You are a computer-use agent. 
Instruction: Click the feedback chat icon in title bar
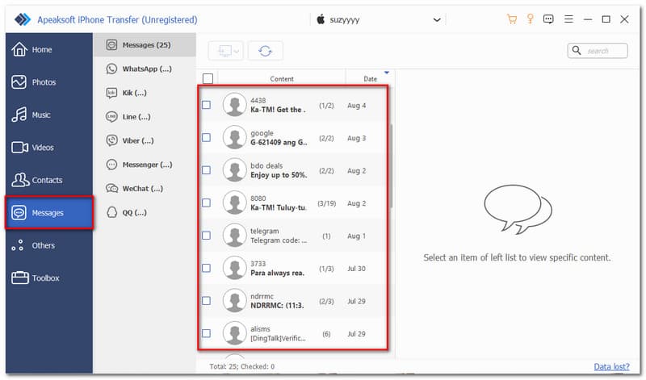coord(548,19)
